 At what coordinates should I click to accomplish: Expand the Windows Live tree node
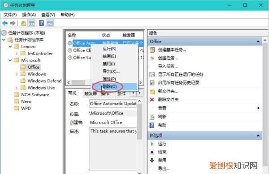(17, 88)
